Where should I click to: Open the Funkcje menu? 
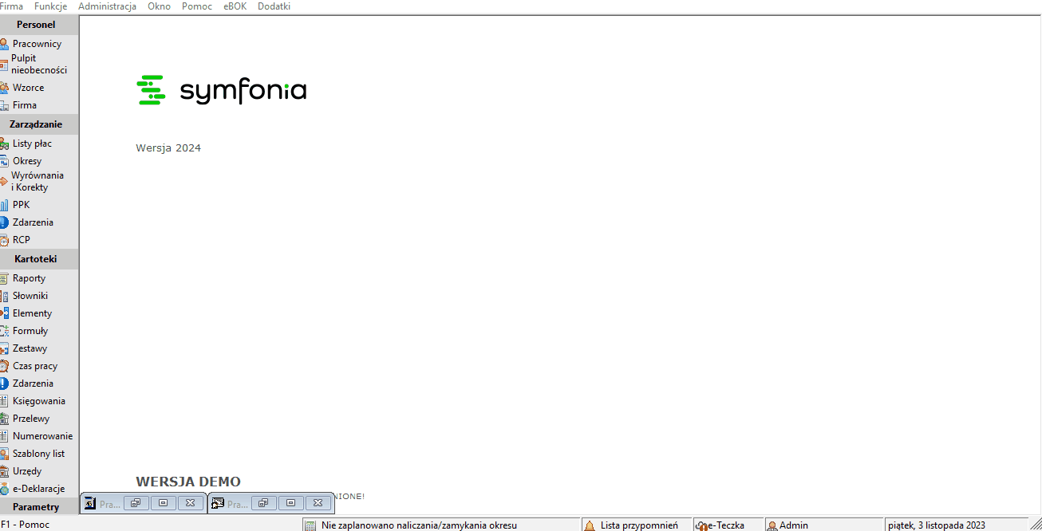pos(50,6)
